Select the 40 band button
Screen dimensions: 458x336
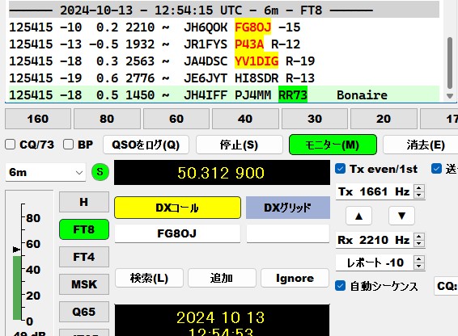245,119
